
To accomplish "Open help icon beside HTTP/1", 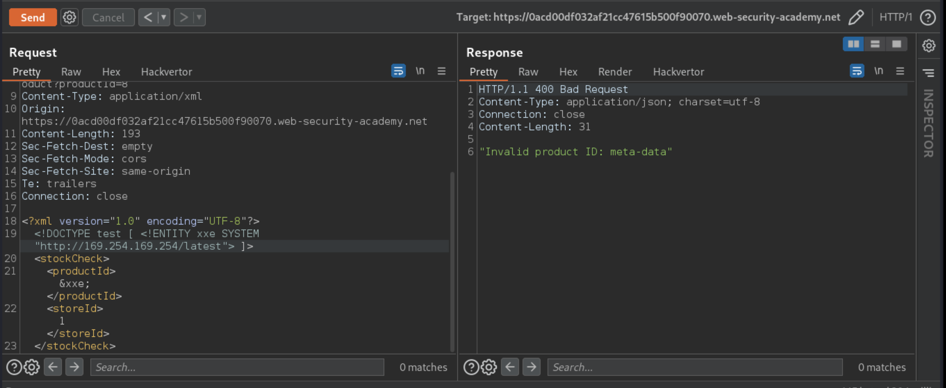I will [927, 17].
